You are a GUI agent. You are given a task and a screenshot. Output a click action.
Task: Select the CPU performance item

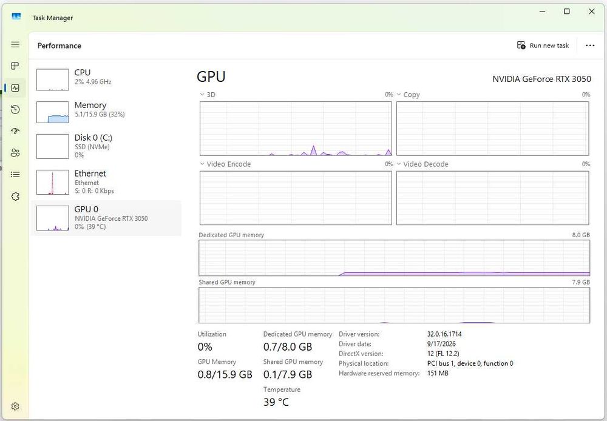click(106, 79)
